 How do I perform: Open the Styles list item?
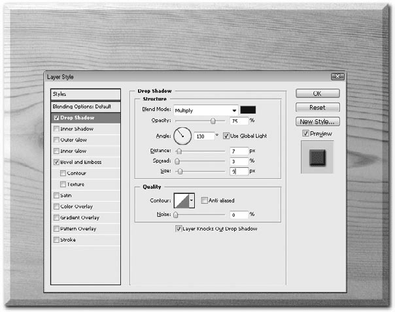[x=86, y=94]
